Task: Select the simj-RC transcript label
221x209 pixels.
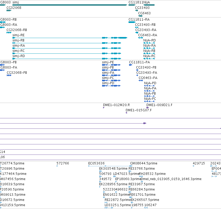Action: pos(18,51)
